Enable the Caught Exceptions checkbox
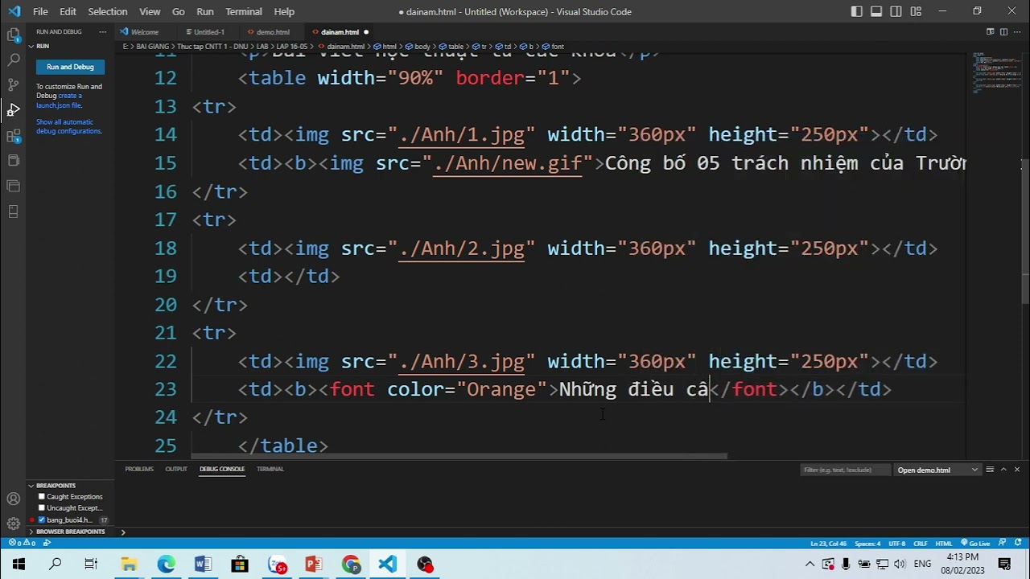 (x=42, y=497)
